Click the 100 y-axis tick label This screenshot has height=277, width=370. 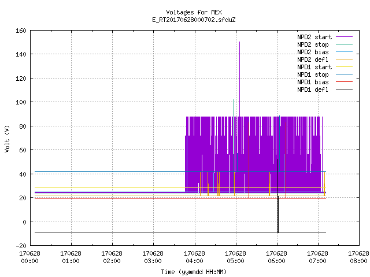(x=21, y=102)
